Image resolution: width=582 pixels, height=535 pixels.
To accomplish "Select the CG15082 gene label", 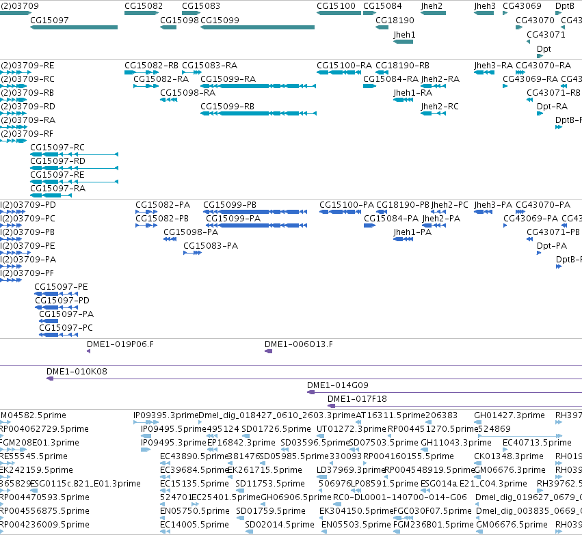I will tap(143, 6).
